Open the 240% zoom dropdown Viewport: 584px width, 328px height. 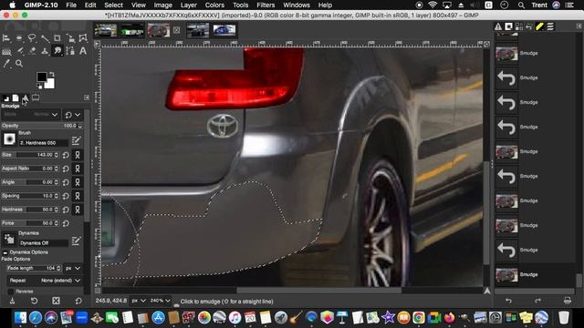[x=161, y=301]
